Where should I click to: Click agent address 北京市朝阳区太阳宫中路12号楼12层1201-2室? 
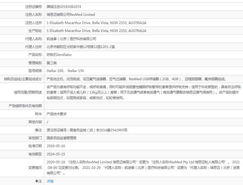pyautogui.click(x=81, y=47)
